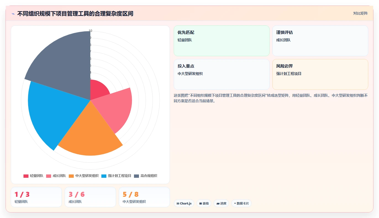Click the Chart.js tag chip
379x218 pixels.
pos(184,203)
